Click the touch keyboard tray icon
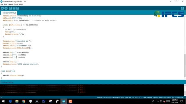The width and height of the screenshot is (186, 104). tap(168, 101)
